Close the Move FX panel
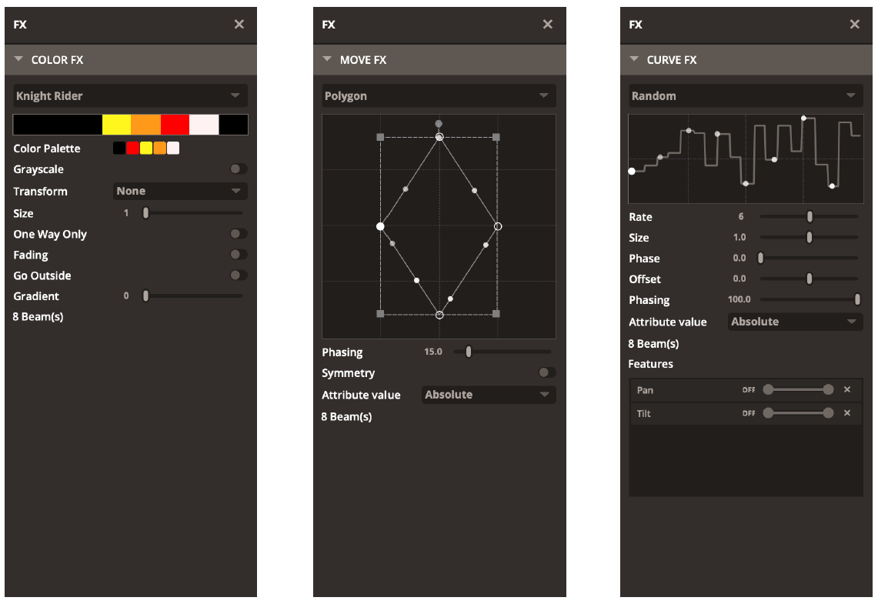 (548, 25)
